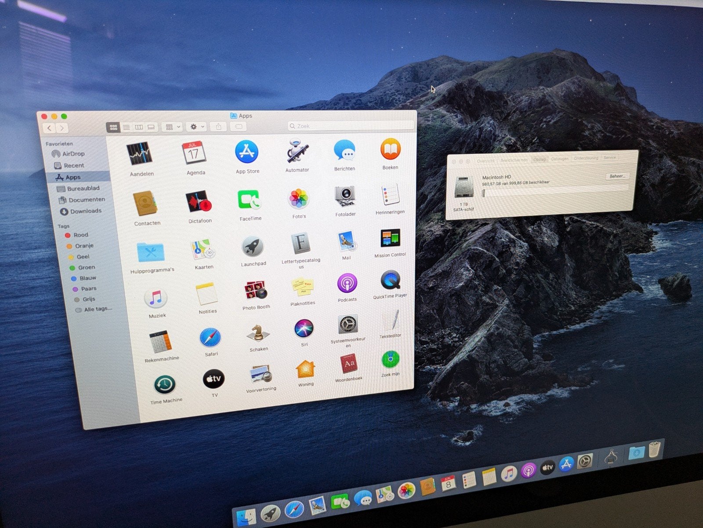Open the QuickTime Player app icon
703x528 pixels.
point(390,280)
